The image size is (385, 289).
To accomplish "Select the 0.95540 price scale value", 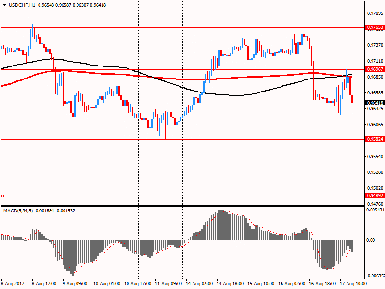I will pos(375,156).
